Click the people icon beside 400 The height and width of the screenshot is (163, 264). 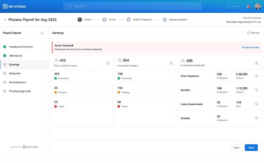tap(183, 61)
